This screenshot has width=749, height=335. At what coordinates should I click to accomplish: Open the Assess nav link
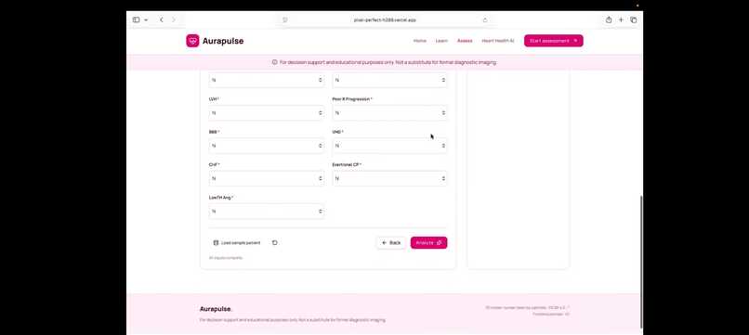465,41
